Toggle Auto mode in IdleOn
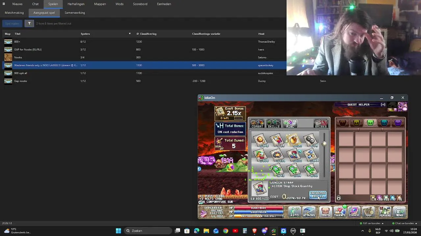This screenshot has height=236, width=421. click(294, 212)
